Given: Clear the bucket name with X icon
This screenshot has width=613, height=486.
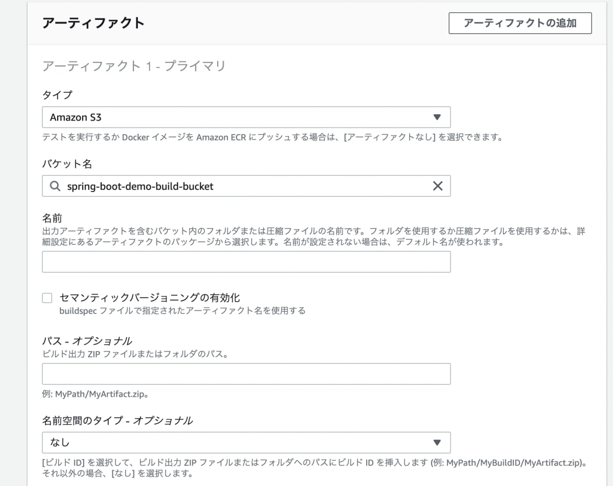Looking at the screenshot, I should pos(438,186).
